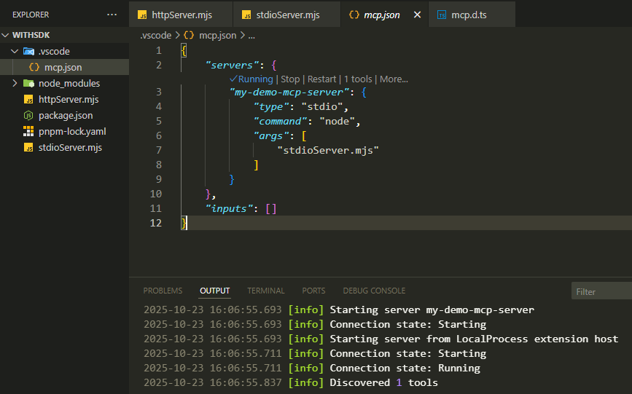Collapse the .vscode folder
The image size is (632, 394).
click(x=15, y=52)
